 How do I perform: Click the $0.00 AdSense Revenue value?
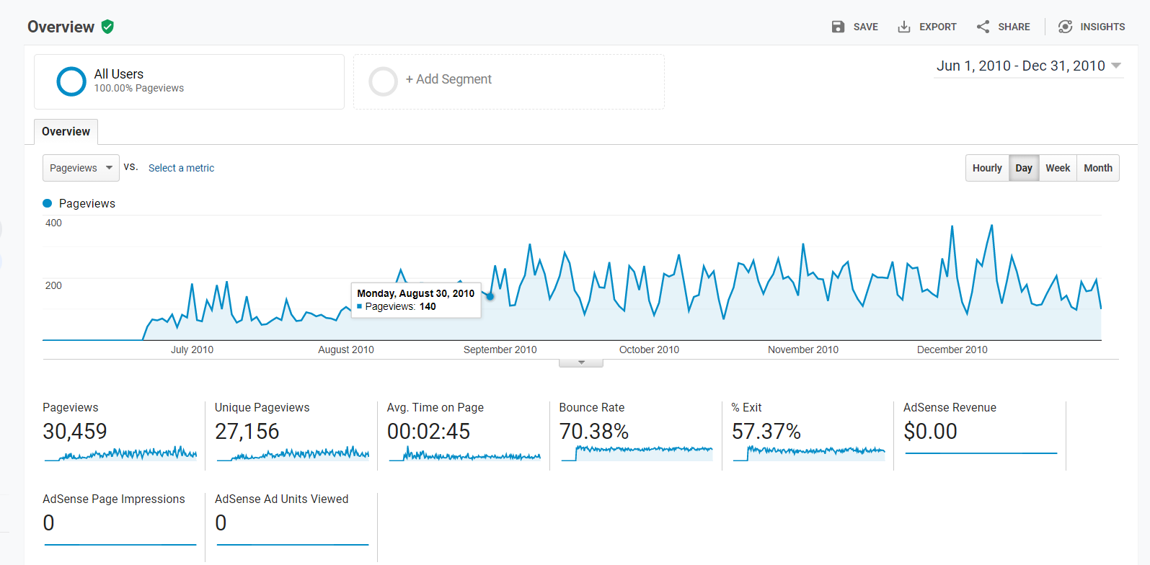tap(930, 431)
